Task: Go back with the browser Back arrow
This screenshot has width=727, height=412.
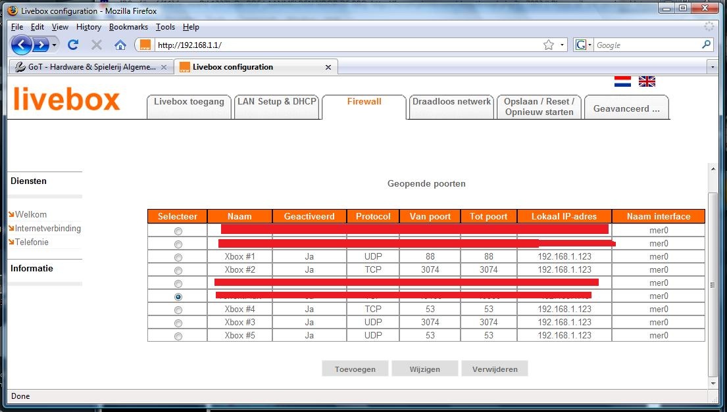Action: (21, 45)
